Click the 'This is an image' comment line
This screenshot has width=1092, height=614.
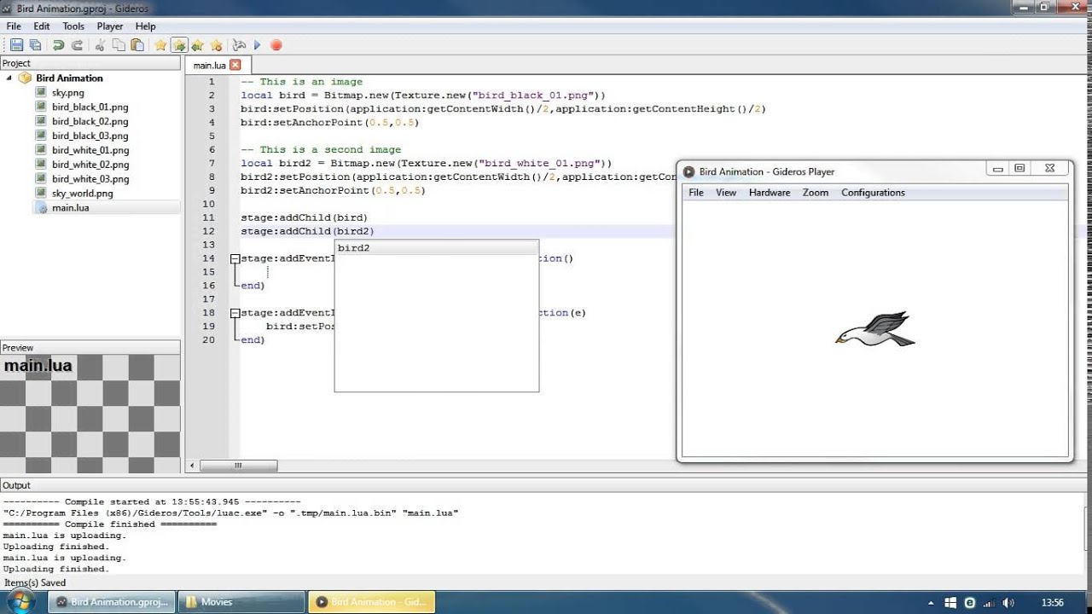tap(301, 82)
